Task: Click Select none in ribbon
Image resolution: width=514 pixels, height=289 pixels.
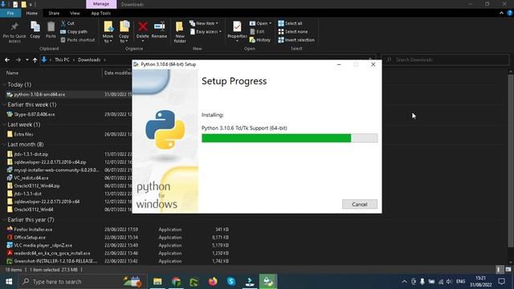Action: pyautogui.click(x=292, y=32)
